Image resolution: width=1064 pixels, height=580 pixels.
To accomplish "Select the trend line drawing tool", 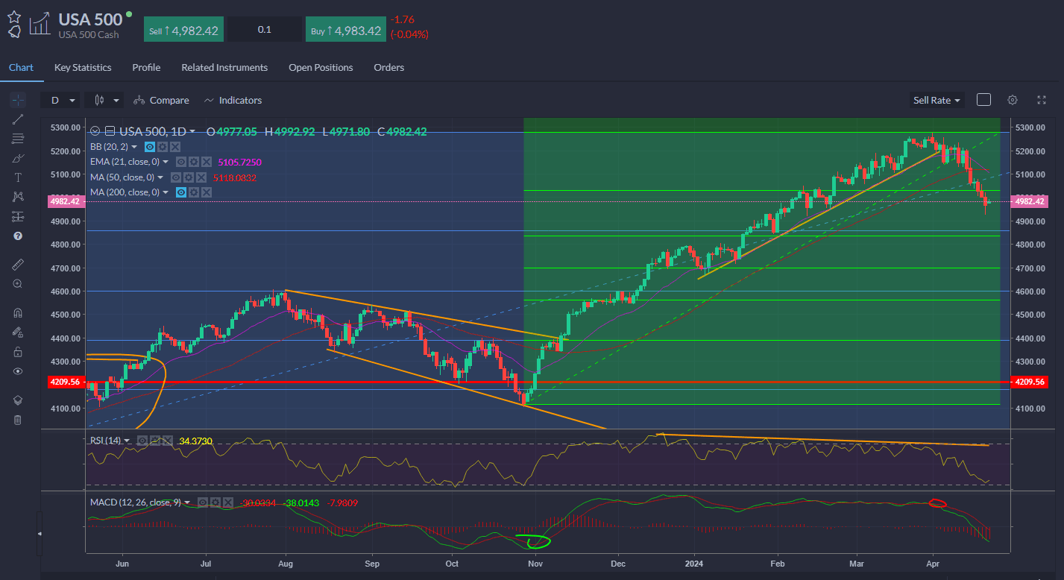I will (x=18, y=119).
